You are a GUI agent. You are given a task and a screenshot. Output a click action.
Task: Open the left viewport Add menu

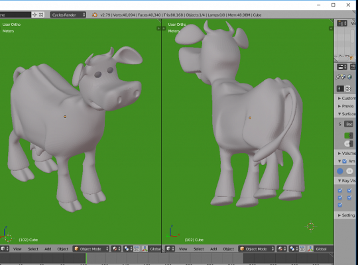click(x=48, y=249)
